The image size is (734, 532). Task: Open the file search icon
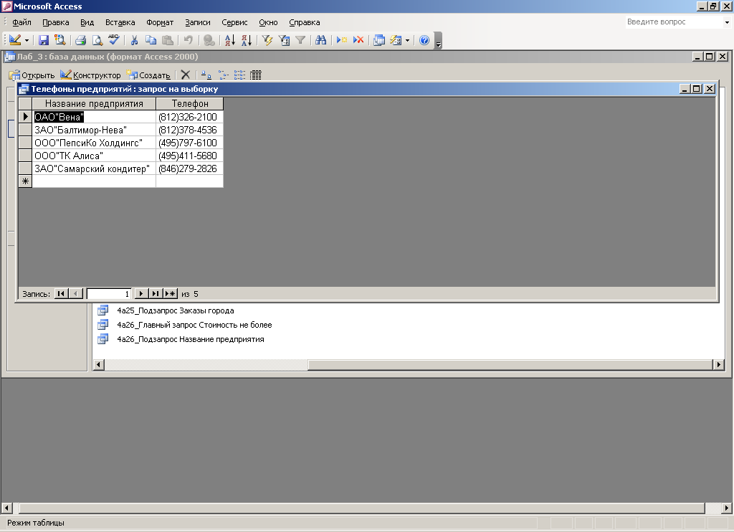pos(60,40)
